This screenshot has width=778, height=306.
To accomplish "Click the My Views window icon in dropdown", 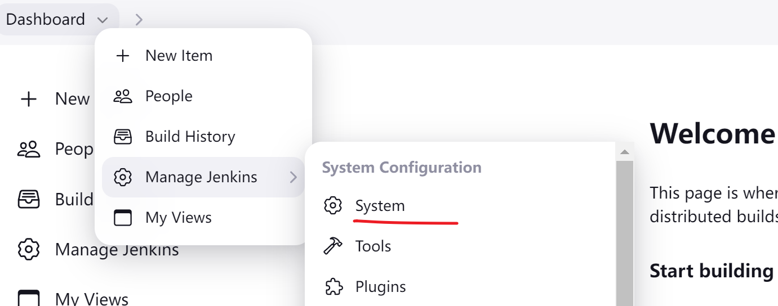I will (x=122, y=218).
